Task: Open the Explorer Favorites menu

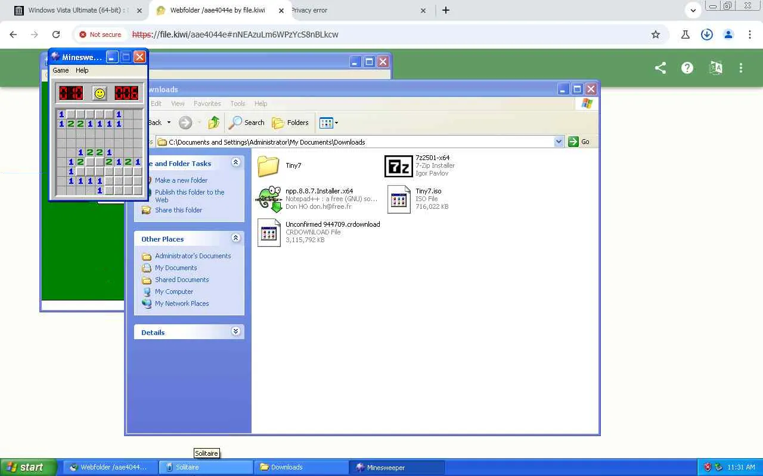Action: 207,104
